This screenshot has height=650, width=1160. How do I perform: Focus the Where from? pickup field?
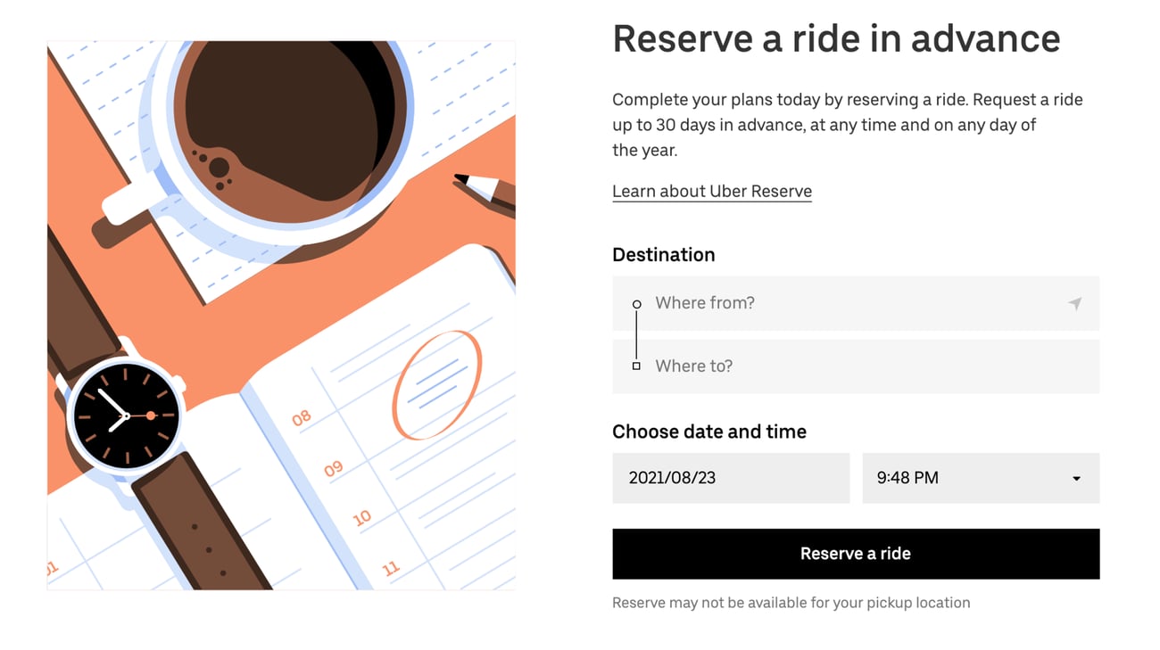tap(848, 303)
